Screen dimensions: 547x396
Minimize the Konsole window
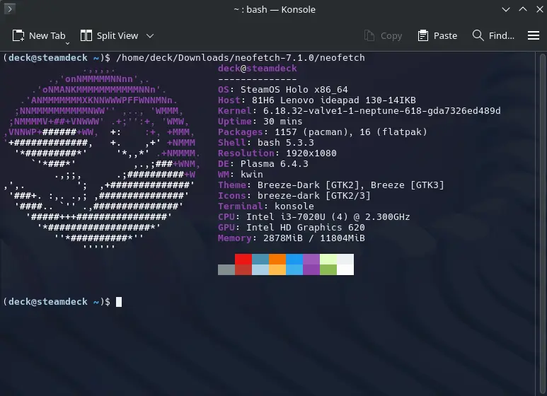click(506, 9)
